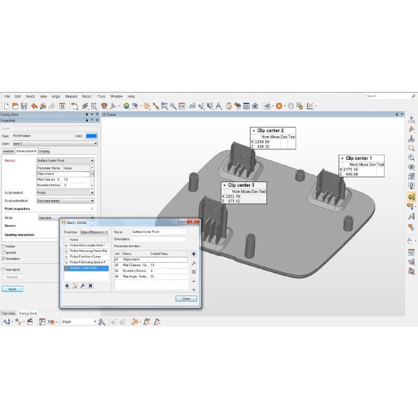Delete script using X icon below list

tap(90, 286)
